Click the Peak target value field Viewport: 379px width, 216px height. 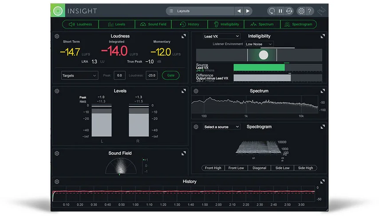click(x=119, y=75)
